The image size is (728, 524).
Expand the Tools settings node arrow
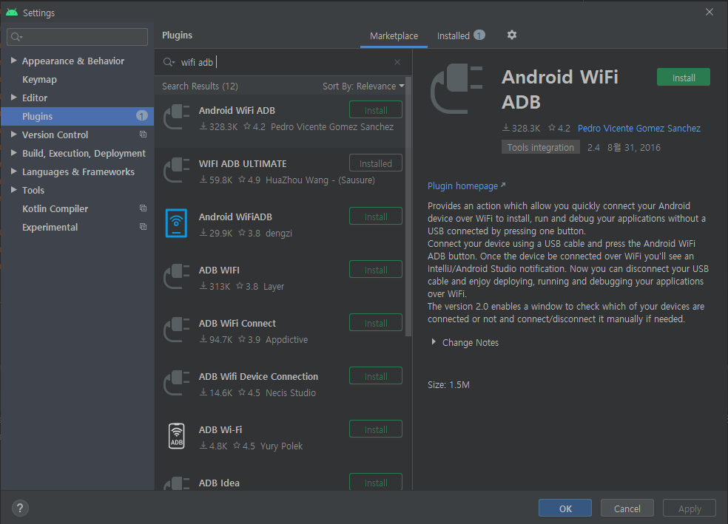13,190
